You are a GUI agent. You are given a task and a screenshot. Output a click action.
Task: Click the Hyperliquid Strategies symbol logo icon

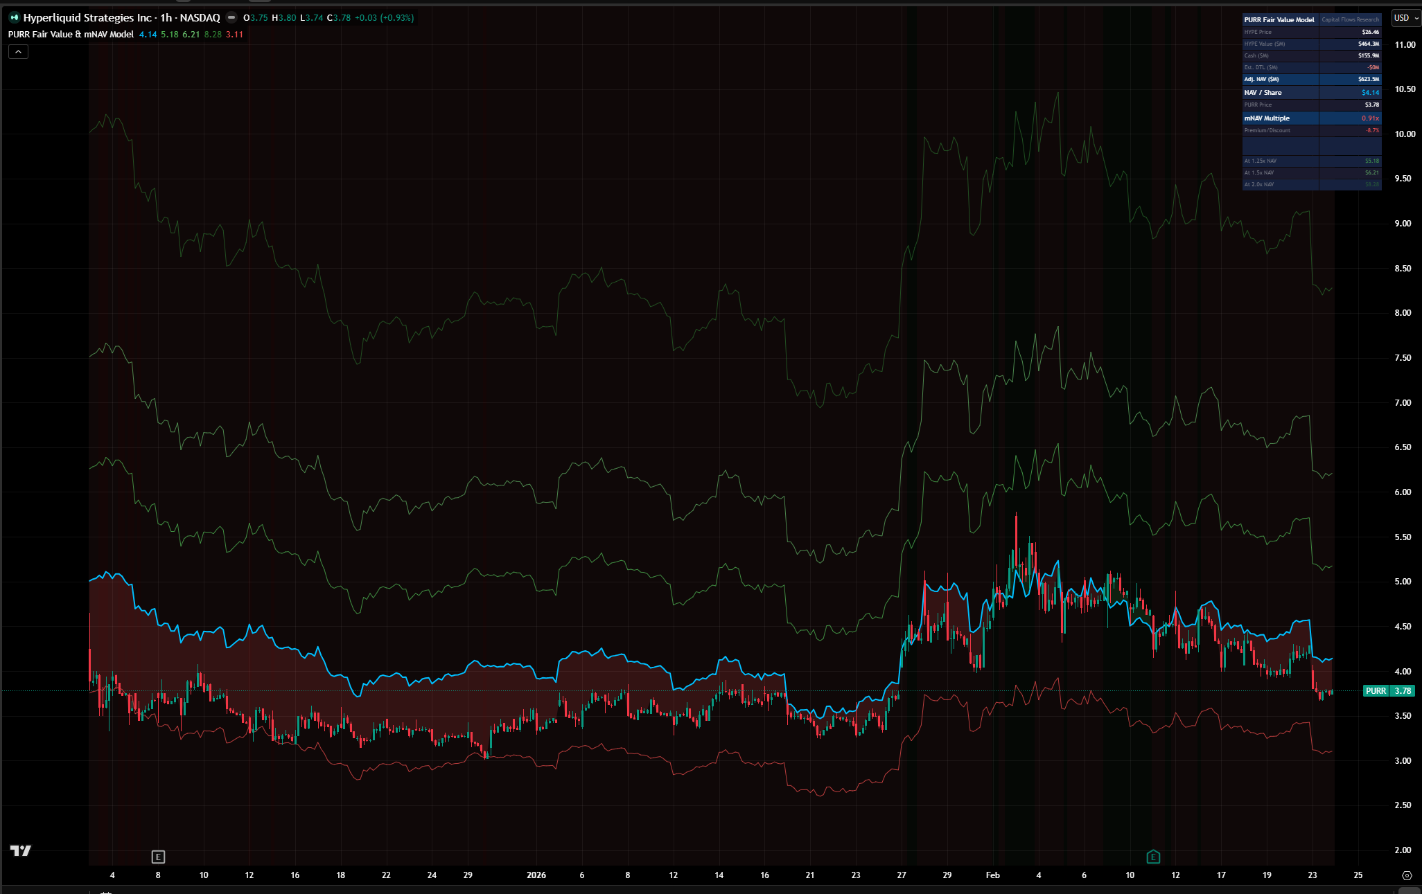[x=14, y=18]
